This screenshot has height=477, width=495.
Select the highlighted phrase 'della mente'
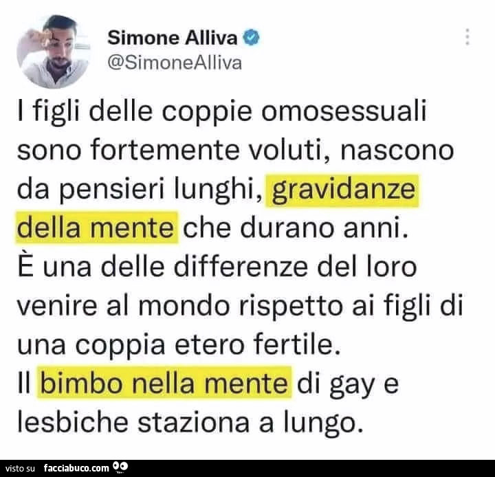tap(97, 228)
